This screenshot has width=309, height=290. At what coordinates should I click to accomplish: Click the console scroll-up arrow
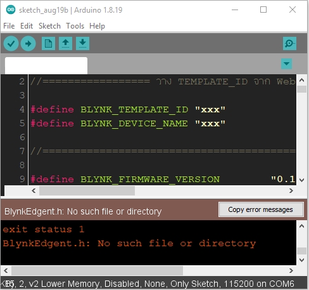click(x=301, y=226)
